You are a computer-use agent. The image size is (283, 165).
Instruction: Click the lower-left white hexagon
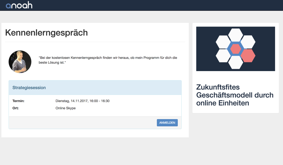point(223,56)
